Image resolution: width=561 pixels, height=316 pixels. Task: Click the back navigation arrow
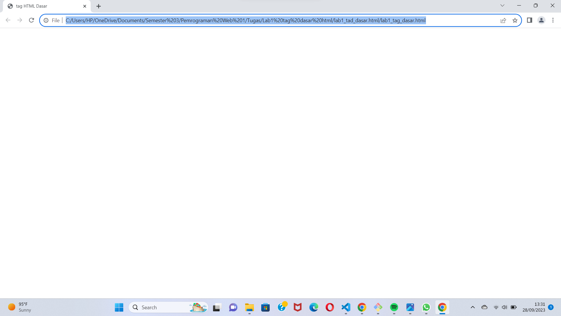click(x=8, y=20)
